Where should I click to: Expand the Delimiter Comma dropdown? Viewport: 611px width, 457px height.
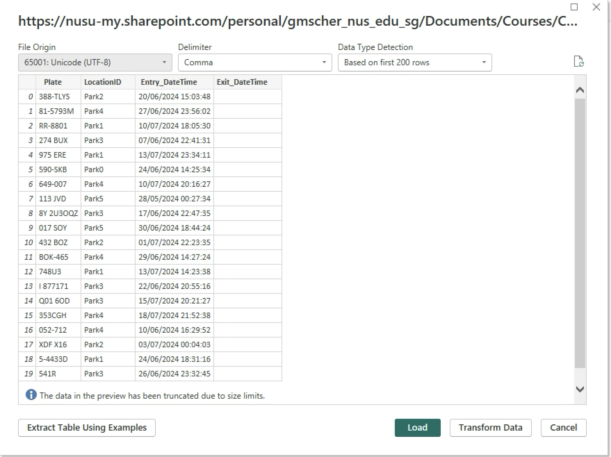(255, 63)
